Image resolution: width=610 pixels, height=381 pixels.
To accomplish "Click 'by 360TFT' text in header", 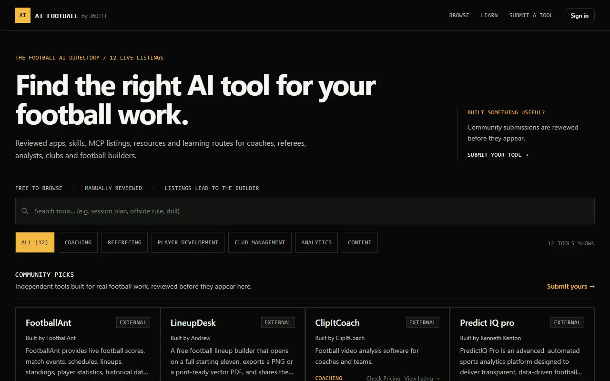I will pos(94,16).
